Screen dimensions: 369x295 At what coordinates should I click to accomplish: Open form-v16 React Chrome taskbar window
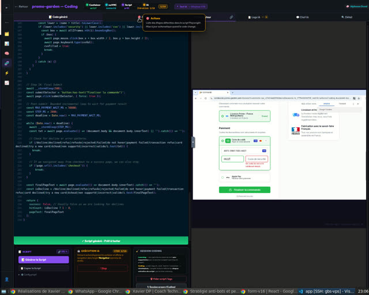269,292
